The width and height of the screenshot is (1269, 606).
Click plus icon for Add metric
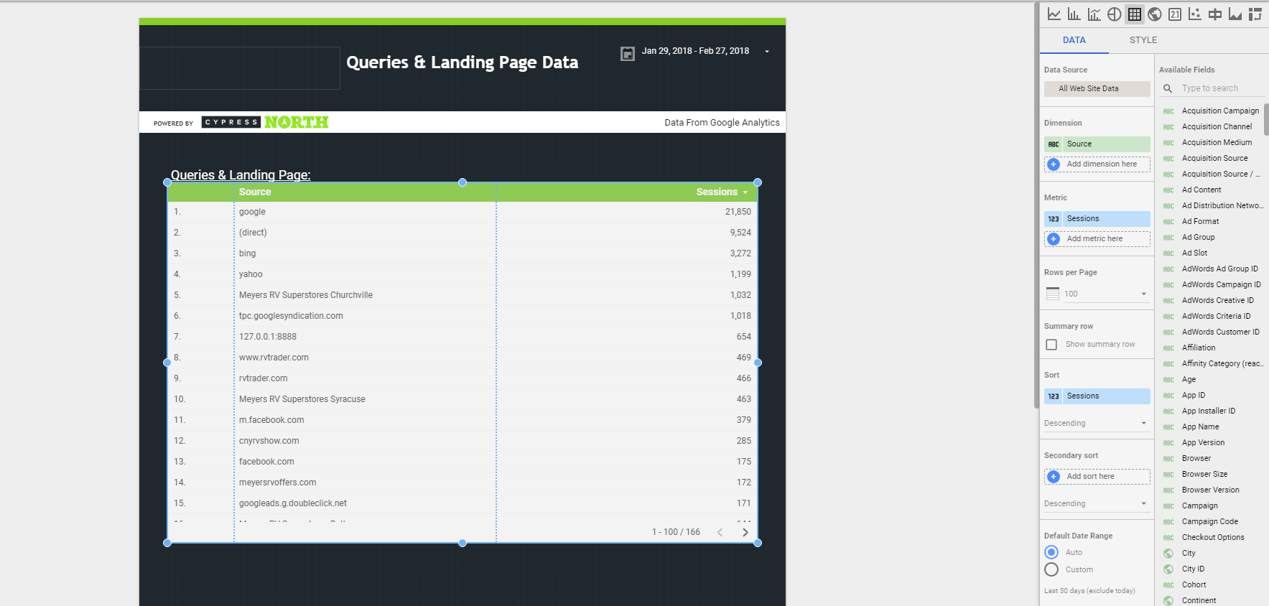[1054, 239]
